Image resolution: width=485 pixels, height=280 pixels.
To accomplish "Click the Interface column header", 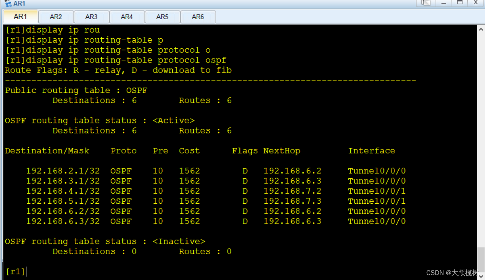I will tap(371, 151).
